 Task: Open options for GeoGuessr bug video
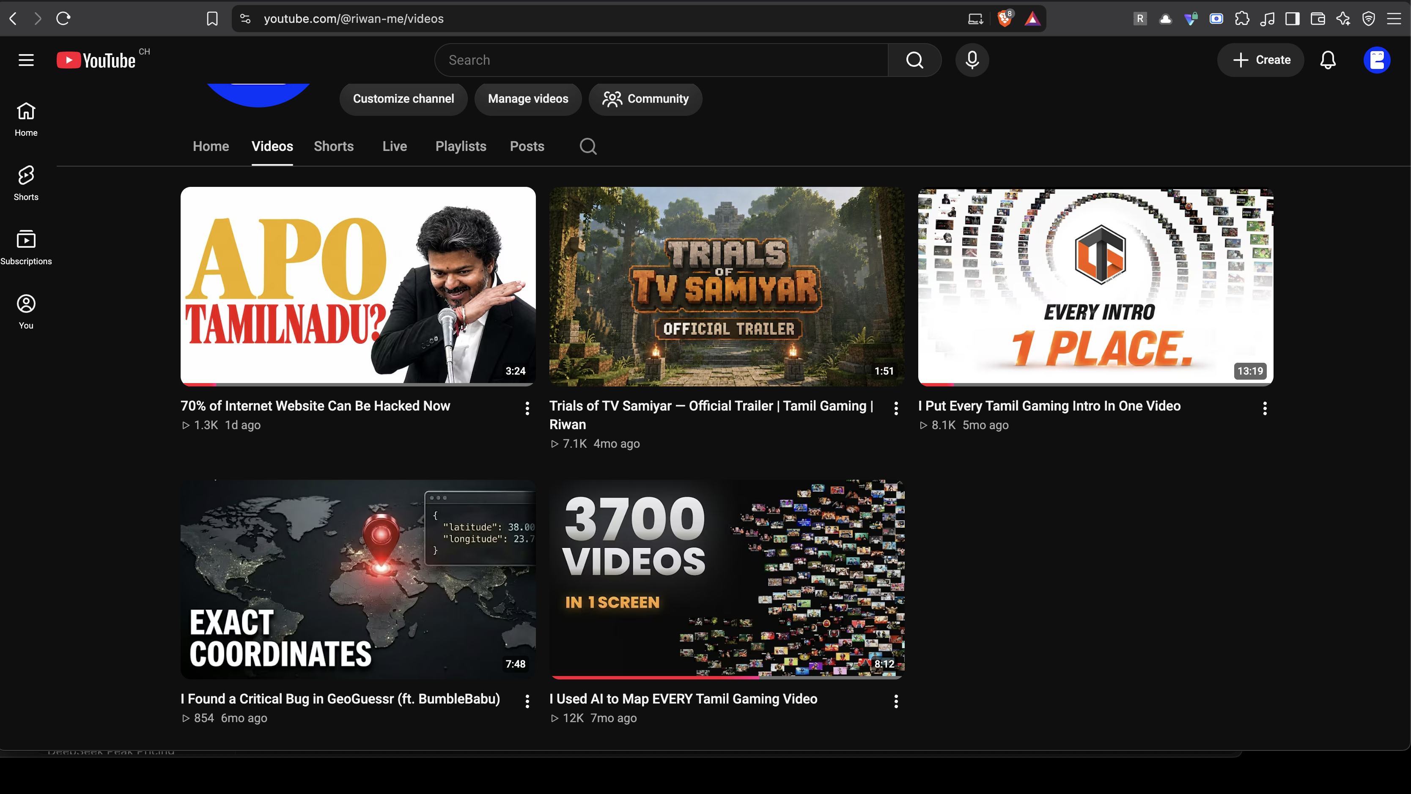tap(527, 701)
